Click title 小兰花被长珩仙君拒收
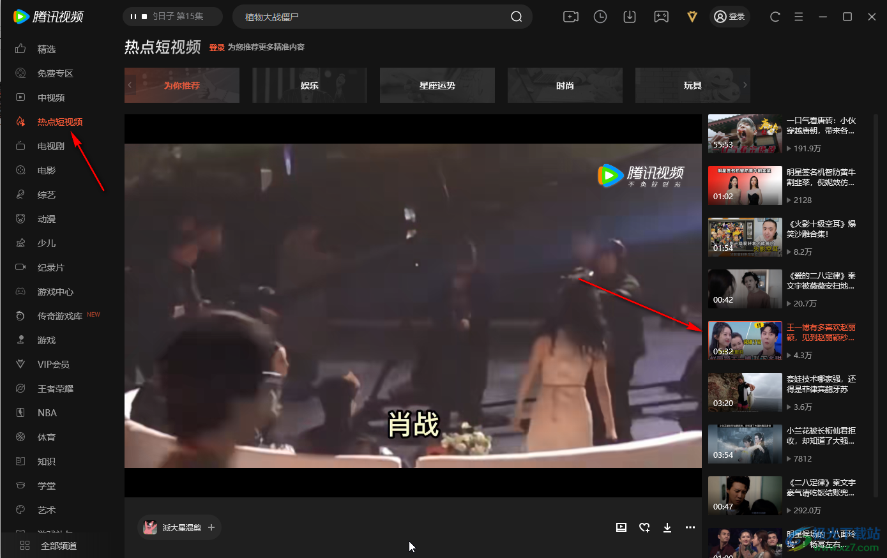Screen dimensions: 887x558 coord(821,436)
